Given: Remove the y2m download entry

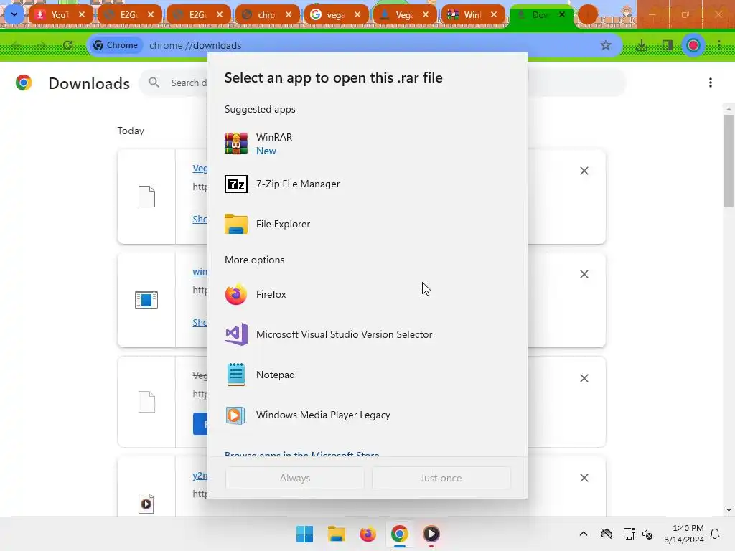Looking at the screenshot, I should 584,478.
